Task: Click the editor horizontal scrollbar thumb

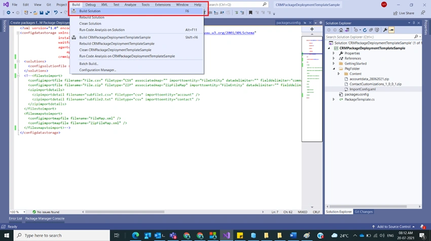Action: 125,212
